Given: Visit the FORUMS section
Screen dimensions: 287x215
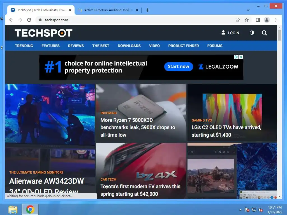Looking at the screenshot, I should 215,46.
